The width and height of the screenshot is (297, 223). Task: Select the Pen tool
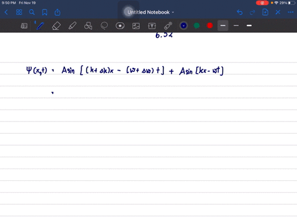tap(40, 26)
